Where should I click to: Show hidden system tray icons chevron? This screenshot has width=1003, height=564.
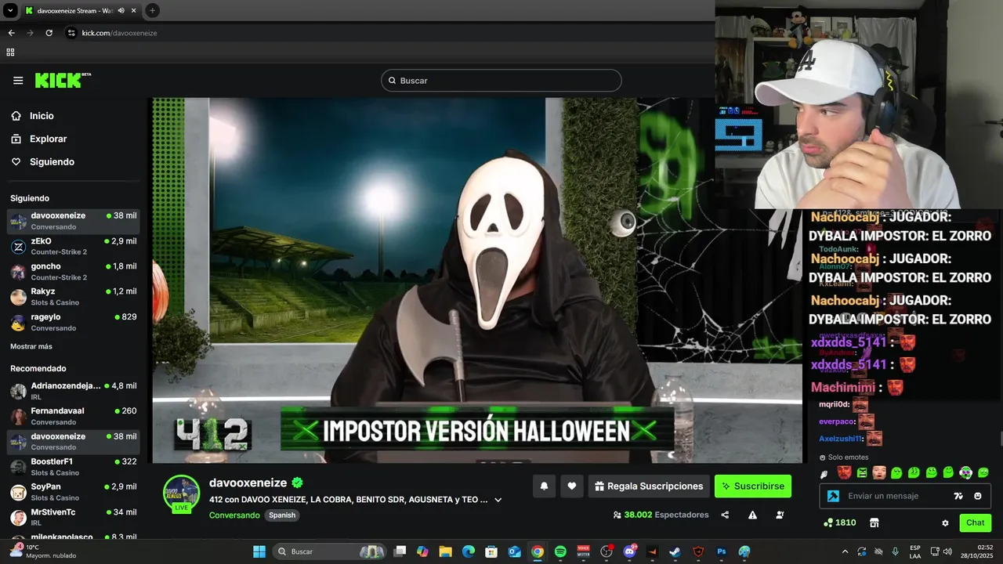point(845,551)
